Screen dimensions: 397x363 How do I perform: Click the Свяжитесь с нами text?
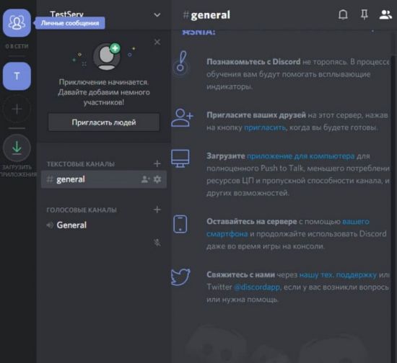(x=240, y=274)
